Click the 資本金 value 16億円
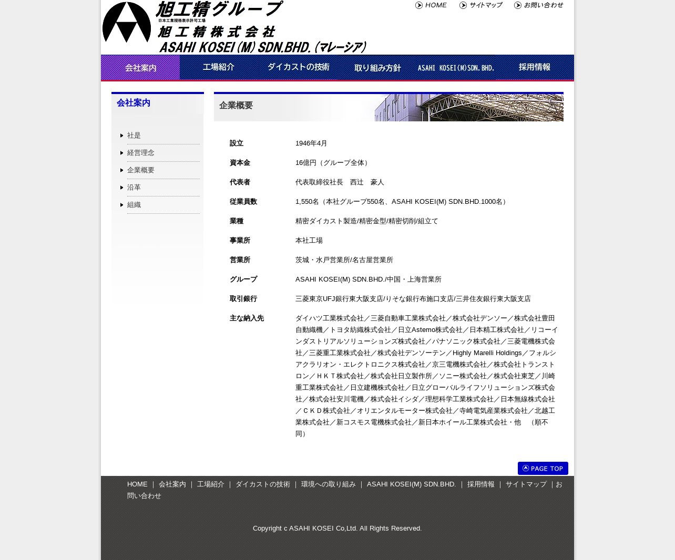The height and width of the screenshot is (560, 675). tap(333, 163)
